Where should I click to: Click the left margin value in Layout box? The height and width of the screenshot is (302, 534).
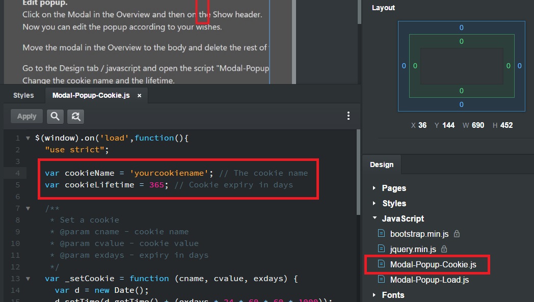click(404, 66)
